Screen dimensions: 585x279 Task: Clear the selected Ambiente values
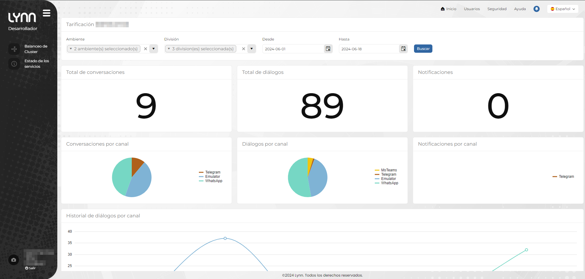146,49
